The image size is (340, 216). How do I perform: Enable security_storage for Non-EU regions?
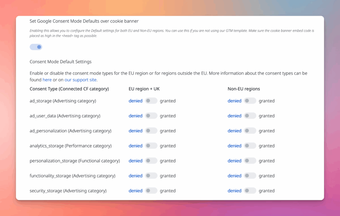[250, 191]
